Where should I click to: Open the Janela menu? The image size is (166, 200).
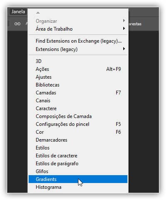pos(18,12)
